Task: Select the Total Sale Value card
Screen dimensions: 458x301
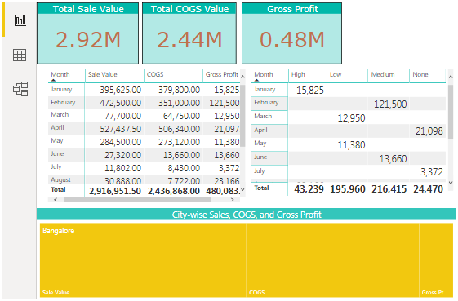Action: pos(87,33)
